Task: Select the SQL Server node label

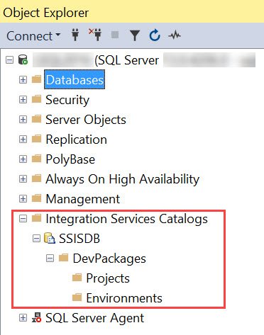Action: 126,60
